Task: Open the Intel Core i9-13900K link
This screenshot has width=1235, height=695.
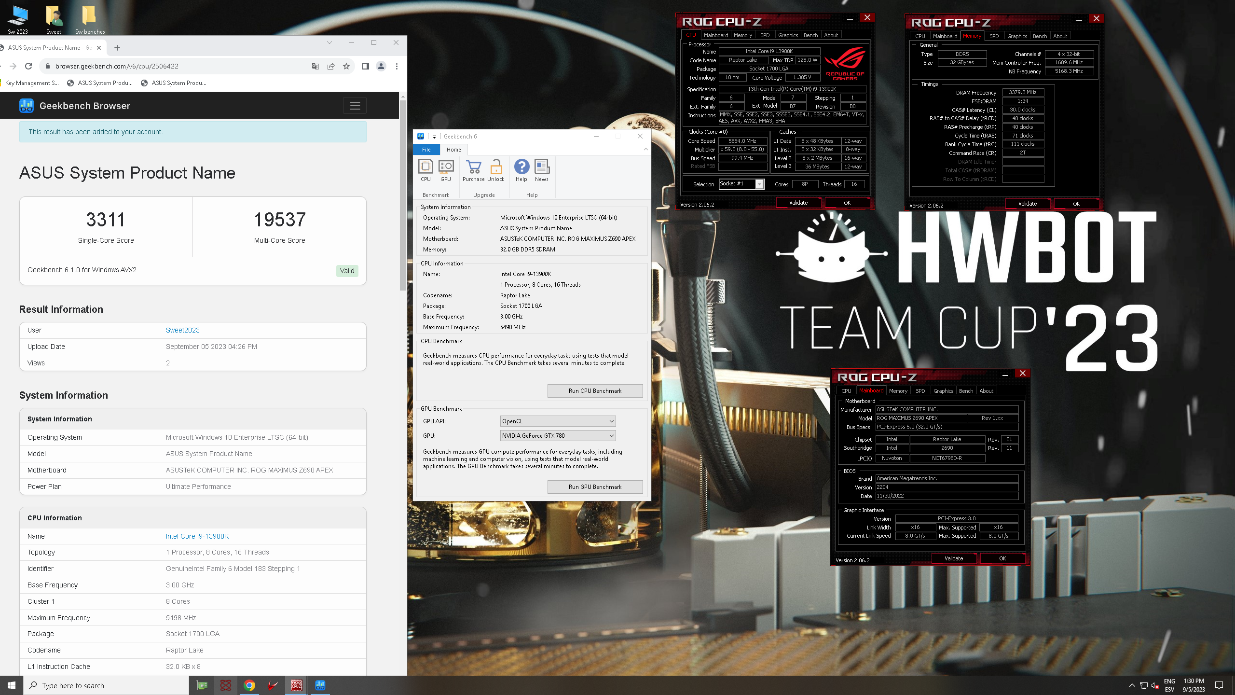Action: point(197,536)
